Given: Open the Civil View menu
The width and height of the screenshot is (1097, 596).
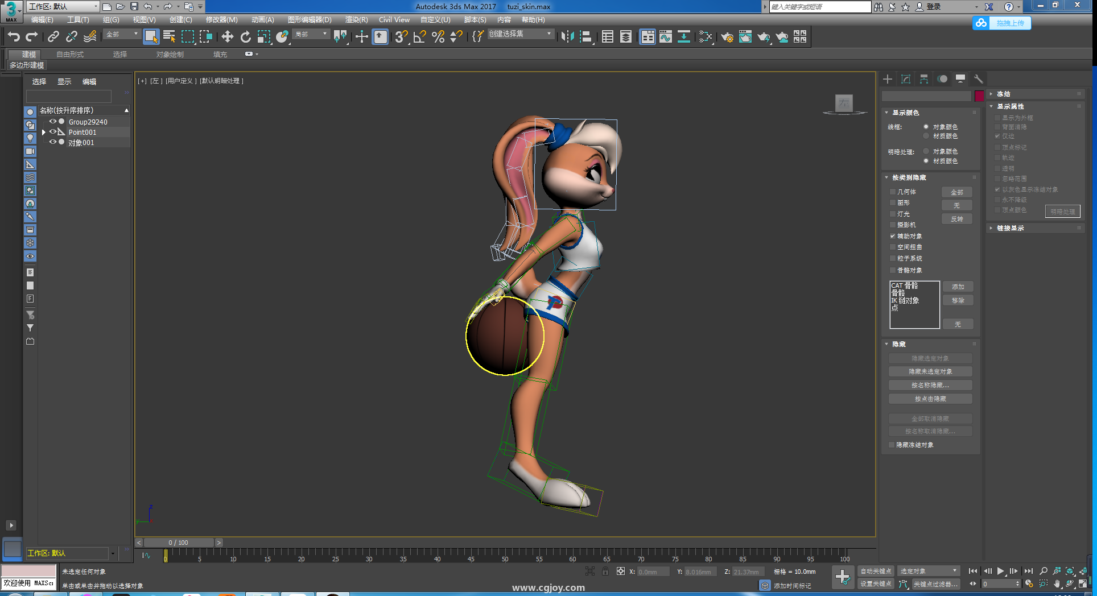Looking at the screenshot, I should click(x=394, y=20).
